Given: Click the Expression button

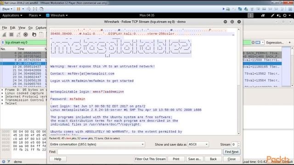Looking at the screenshot, I should [x=275, y=43].
